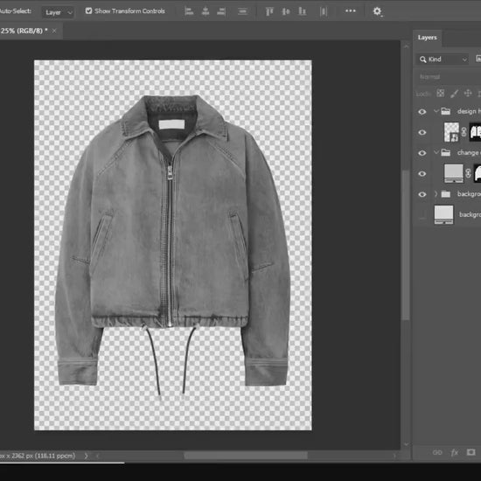
Task: Click the design group folder icon
Action: click(446, 111)
